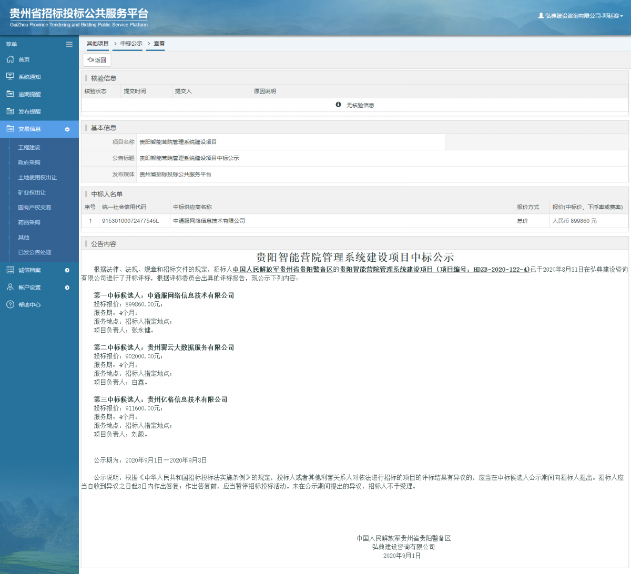631x574 pixels.
Task: Click the hamburger menu icon beside 菜单
Action: 69,44
